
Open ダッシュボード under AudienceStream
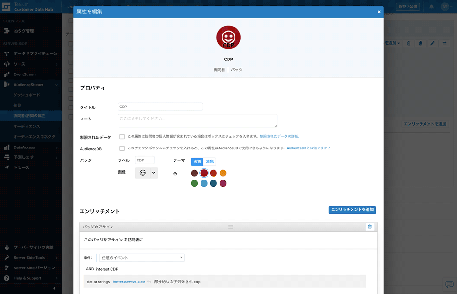coord(27,95)
